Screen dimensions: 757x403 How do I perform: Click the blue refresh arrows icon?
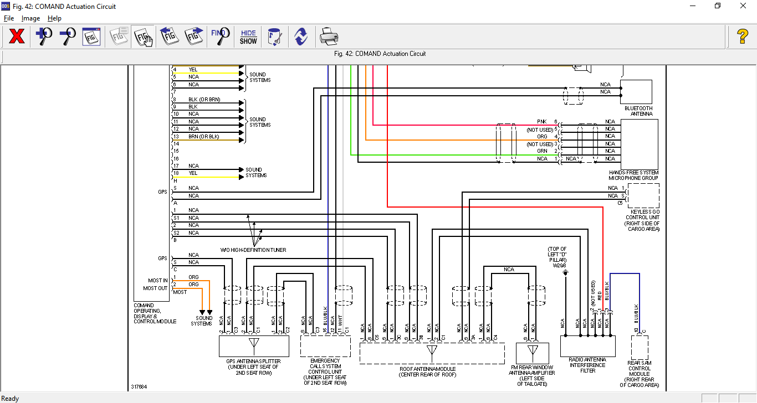pos(301,37)
